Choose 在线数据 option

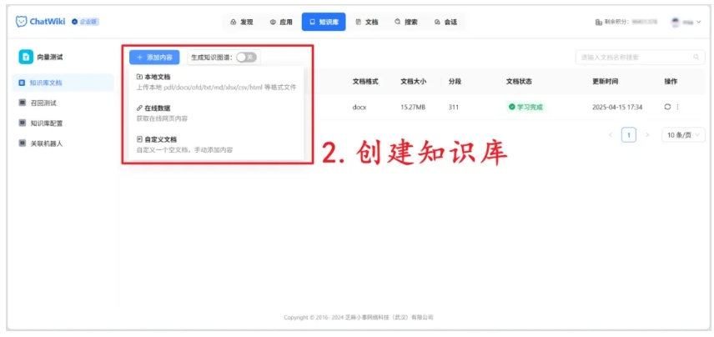tap(216, 113)
